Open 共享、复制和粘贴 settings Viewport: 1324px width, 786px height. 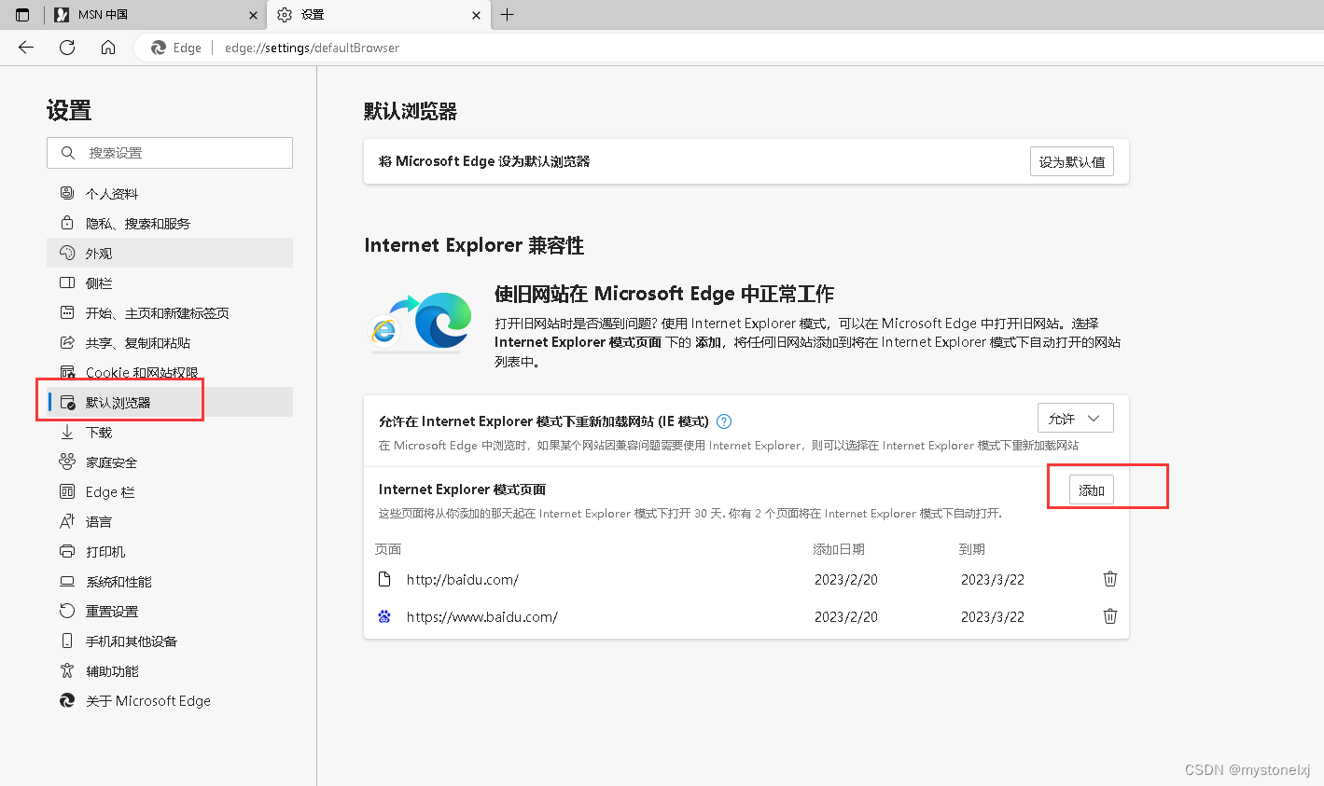click(170, 343)
